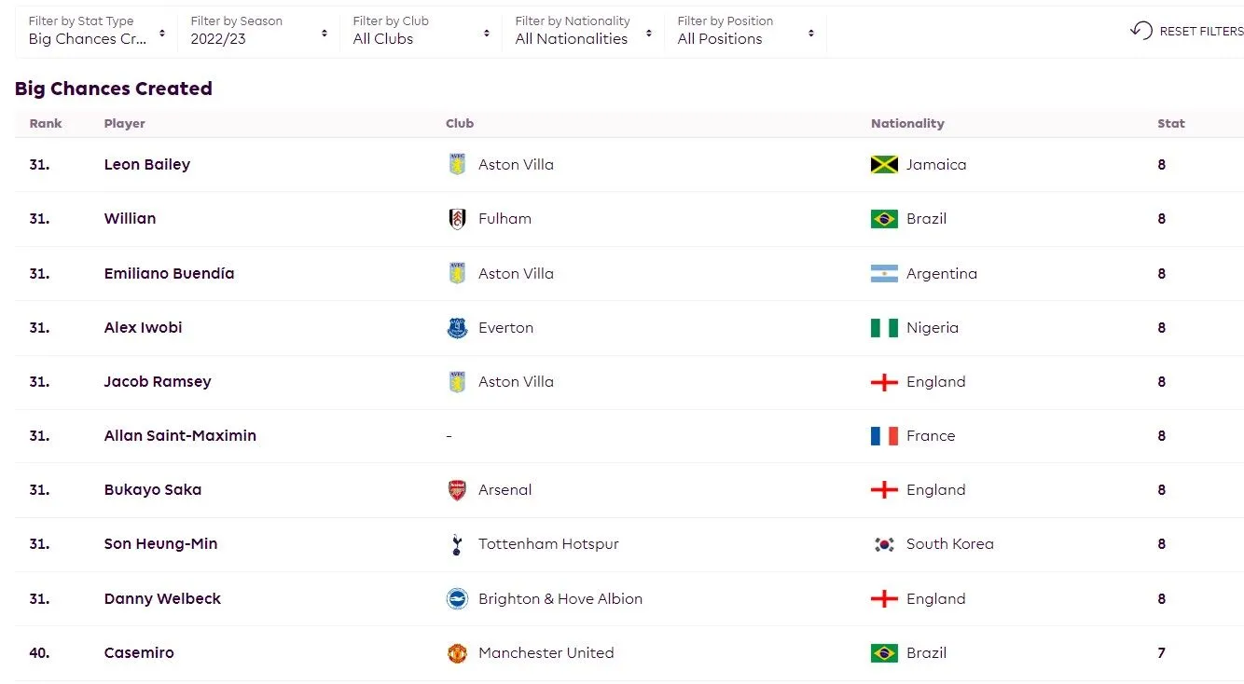
Task: Click the Fulham club crest icon
Action: click(x=457, y=219)
